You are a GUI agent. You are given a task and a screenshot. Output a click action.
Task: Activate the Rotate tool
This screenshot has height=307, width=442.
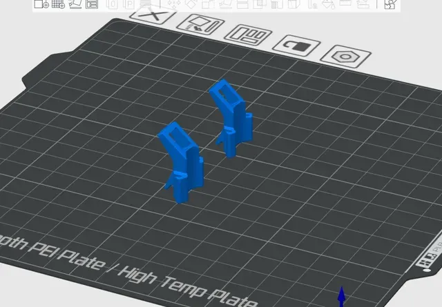point(191,3)
